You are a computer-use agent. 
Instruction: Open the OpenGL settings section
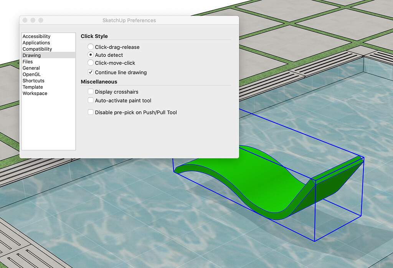pos(33,74)
